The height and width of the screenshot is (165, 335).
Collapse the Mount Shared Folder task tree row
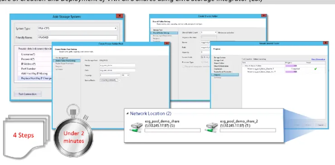pyautogui.click(x=243, y=66)
